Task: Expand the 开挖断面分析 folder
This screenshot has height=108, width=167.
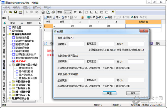Action: pyautogui.click(x=10, y=82)
